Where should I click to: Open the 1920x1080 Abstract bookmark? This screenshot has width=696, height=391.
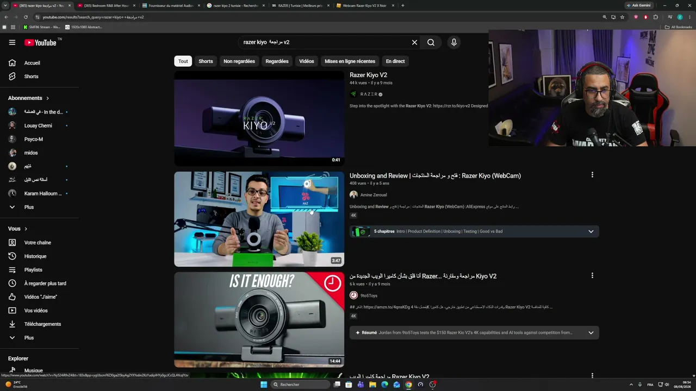(x=83, y=27)
